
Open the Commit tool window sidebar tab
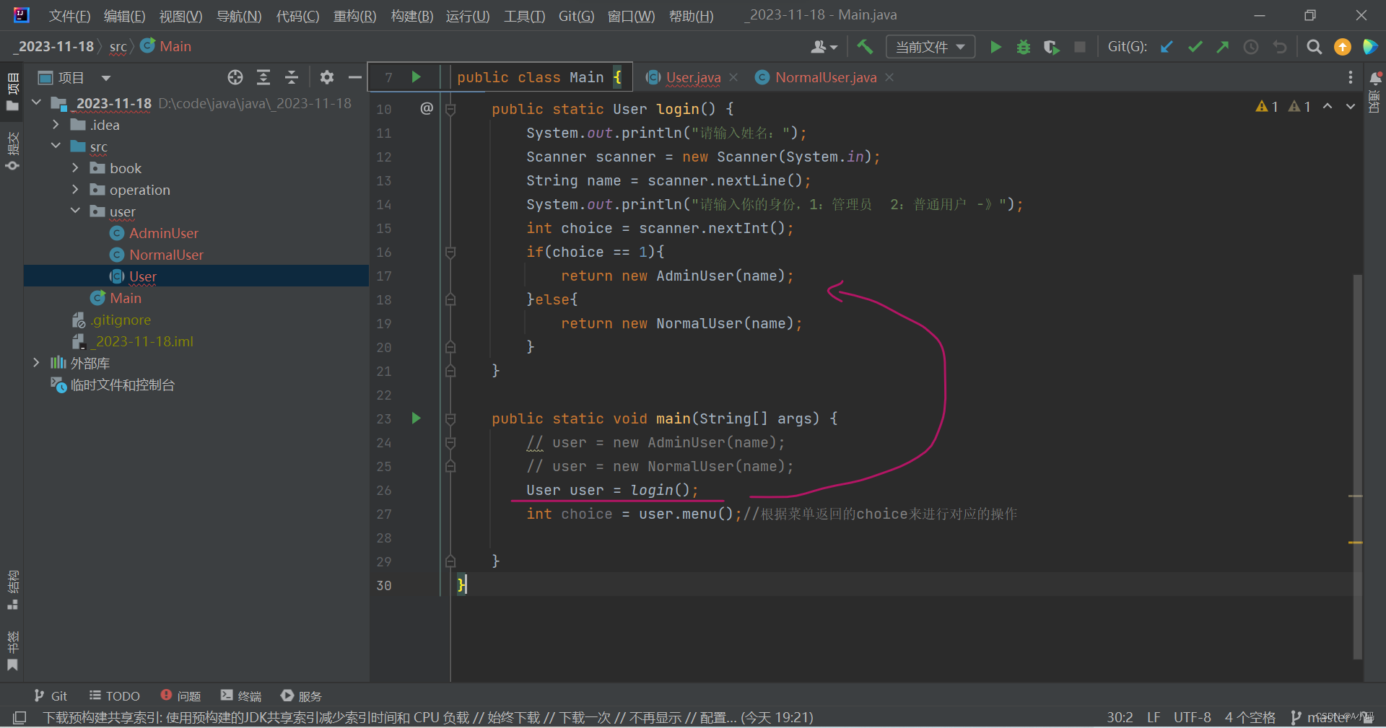12,151
